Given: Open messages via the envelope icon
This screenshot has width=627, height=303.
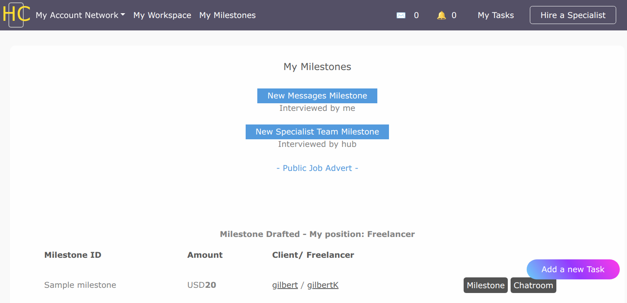Looking at the screenshot, I should 401,15.
